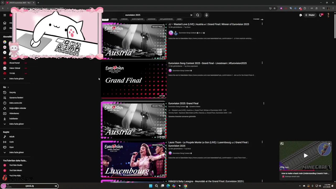Open Filtreler search filters
The height and width of the screenshot is (189, 336).
point(258,19)
